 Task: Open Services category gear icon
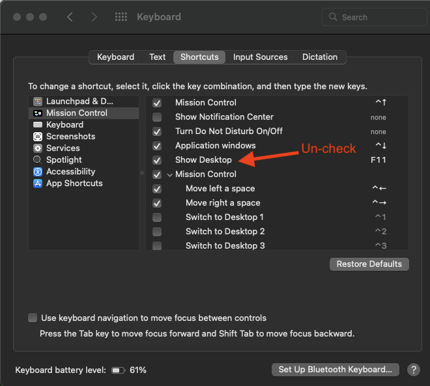(x=38, y=148)
